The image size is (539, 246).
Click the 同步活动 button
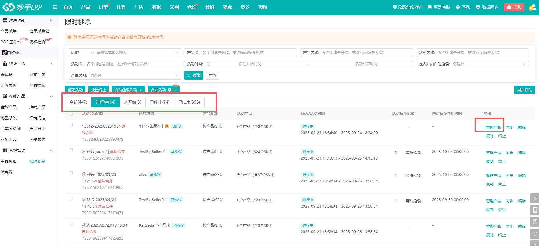(524, 90)
